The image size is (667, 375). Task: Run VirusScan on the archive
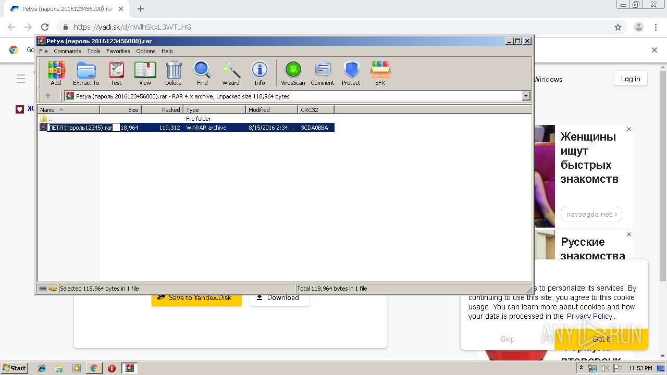(293, 73)
